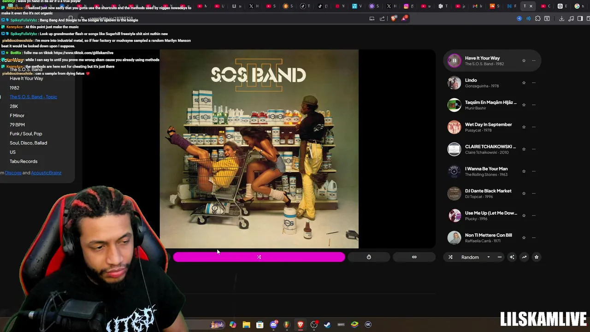The image size is (590, 332).
Task: Open the Discogs source link
Action: pyautogui.click(x=13, y=173)
